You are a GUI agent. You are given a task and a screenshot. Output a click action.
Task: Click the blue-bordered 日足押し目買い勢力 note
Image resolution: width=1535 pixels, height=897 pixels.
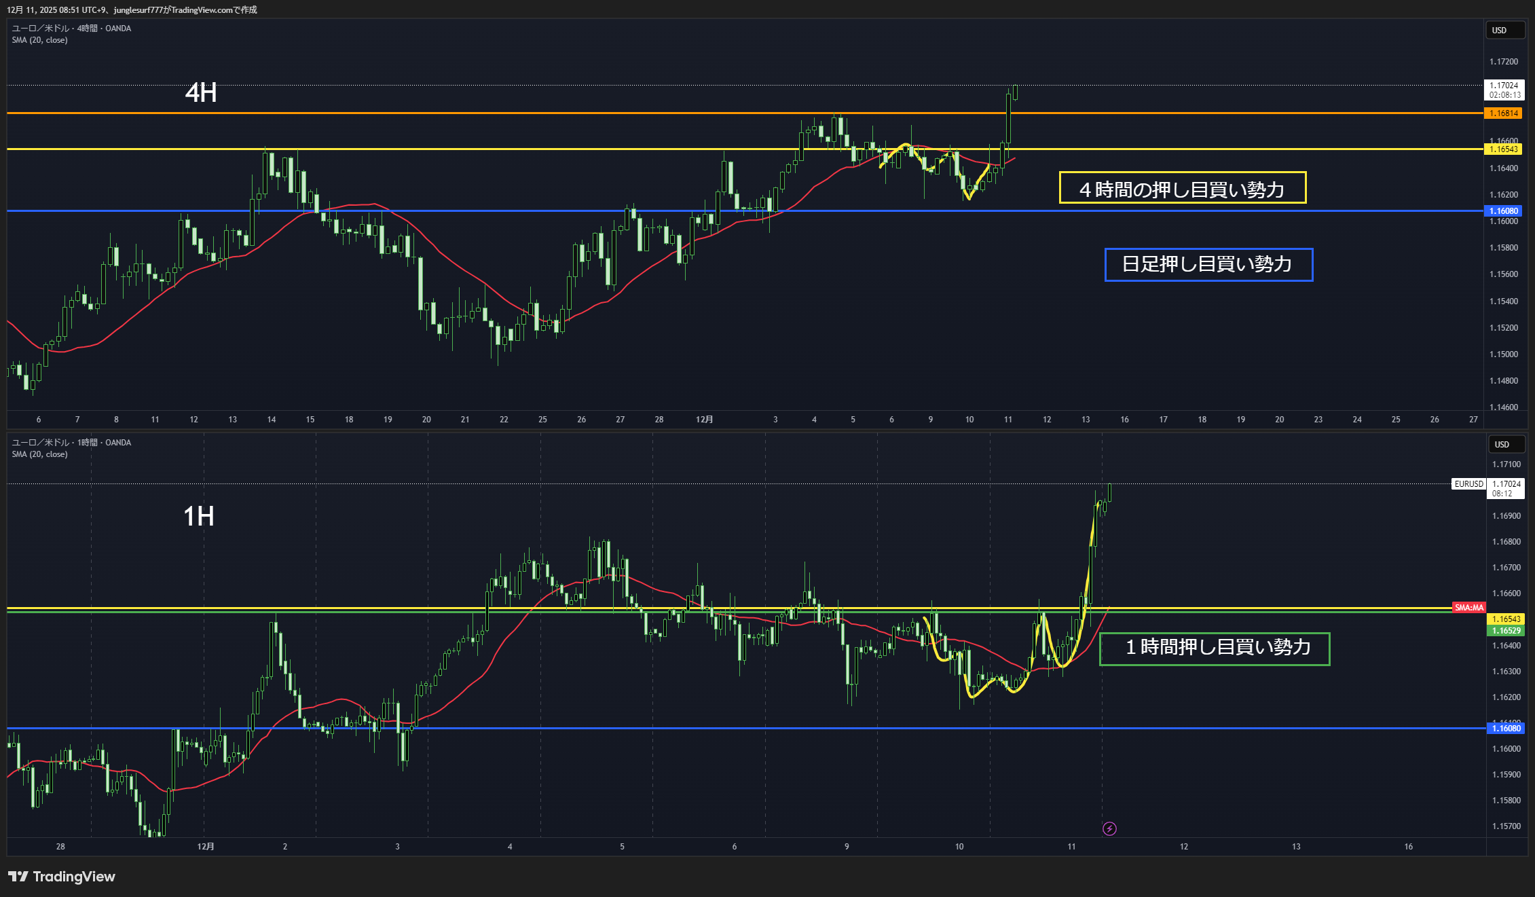click(x=1208, y=264)
